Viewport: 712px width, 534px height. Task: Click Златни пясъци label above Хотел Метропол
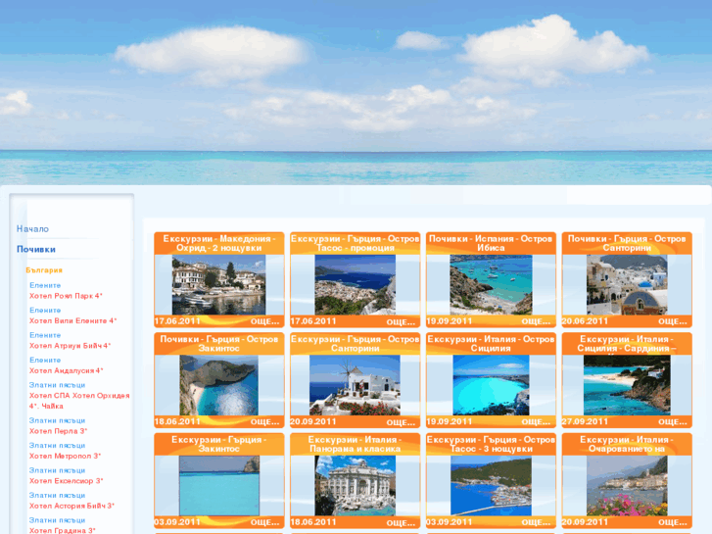pos(57,446)
